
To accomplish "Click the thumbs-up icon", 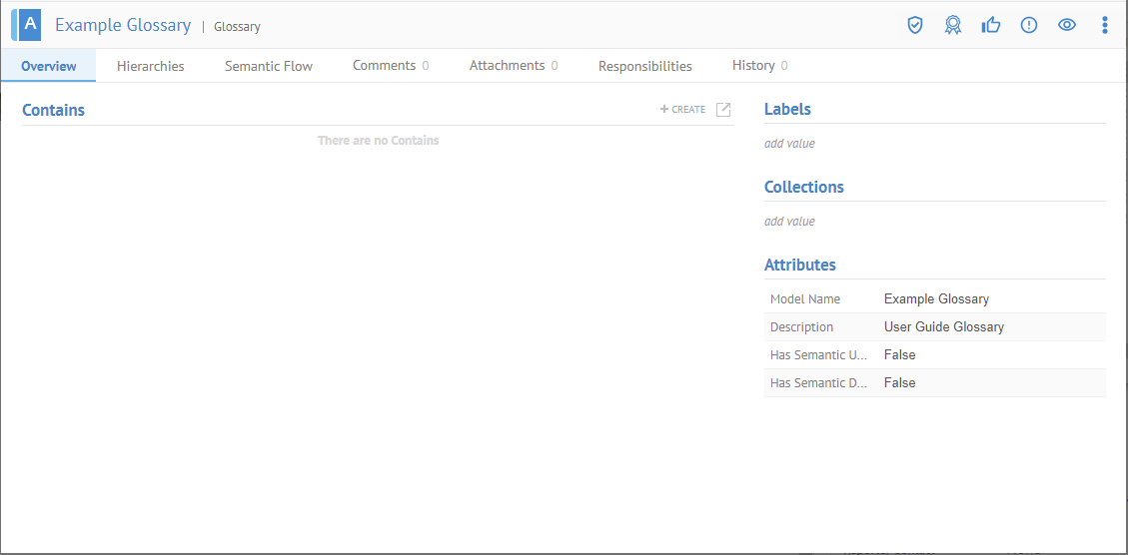I will click(990, 25).
